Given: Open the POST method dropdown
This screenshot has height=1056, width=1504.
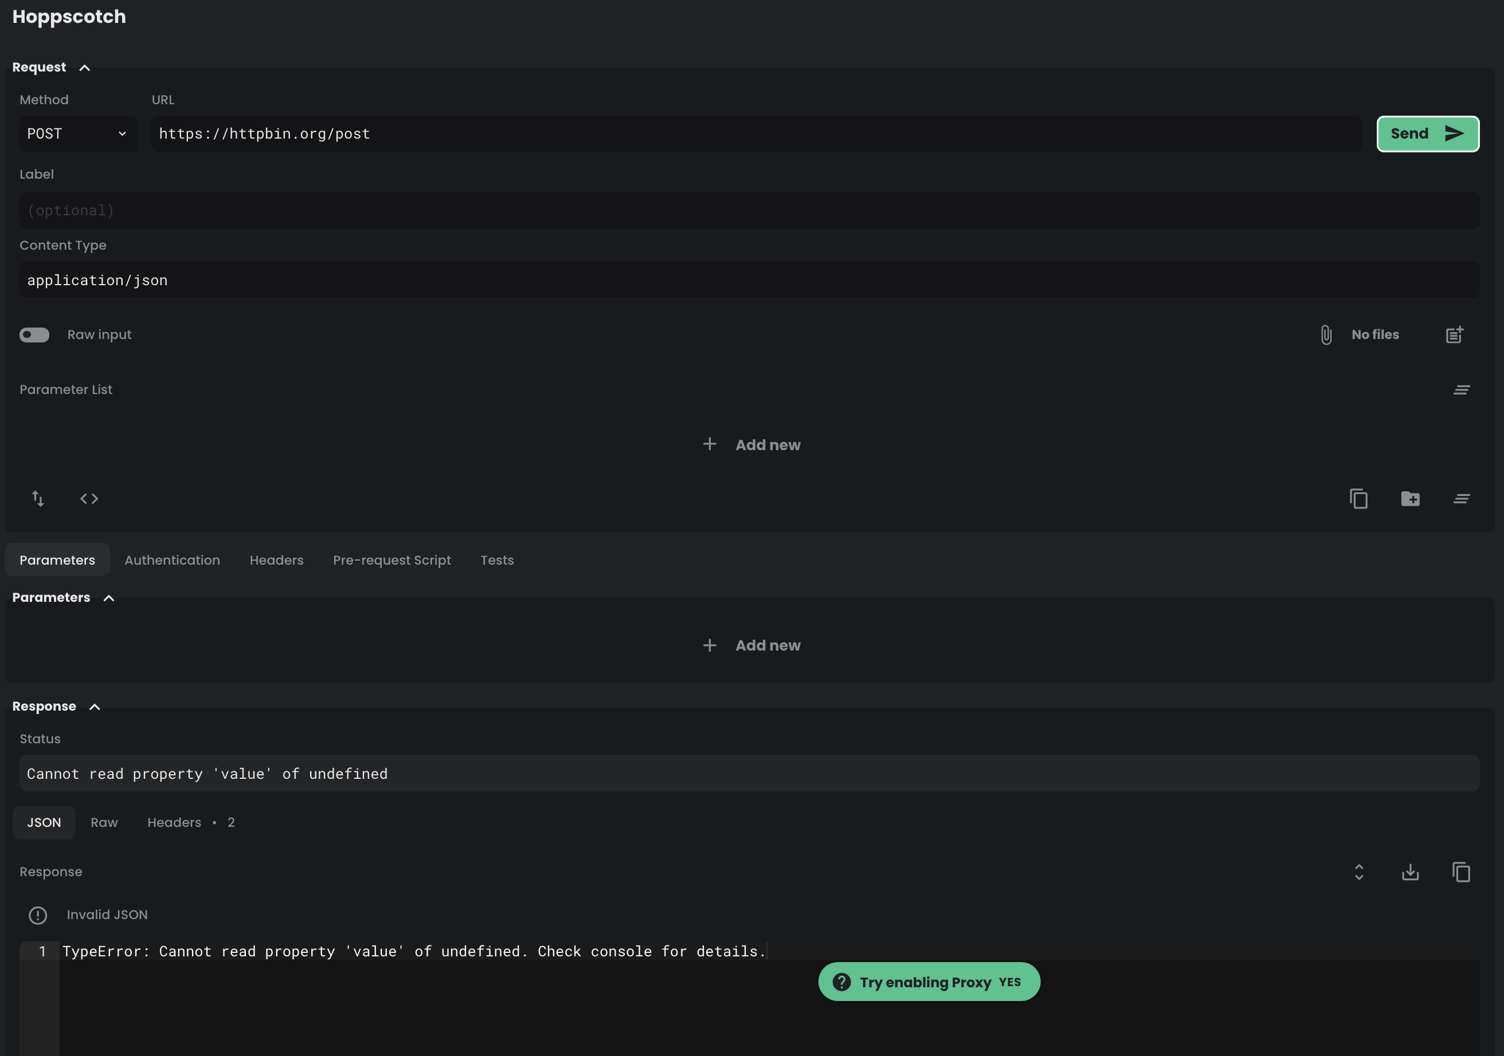Looking at the screenshot, I should point(77,133).
